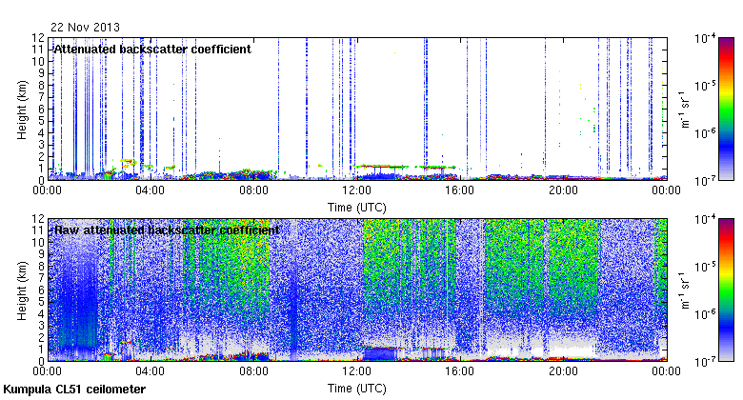Click the "12:00" tick on the lower time axis

[357, 371]
